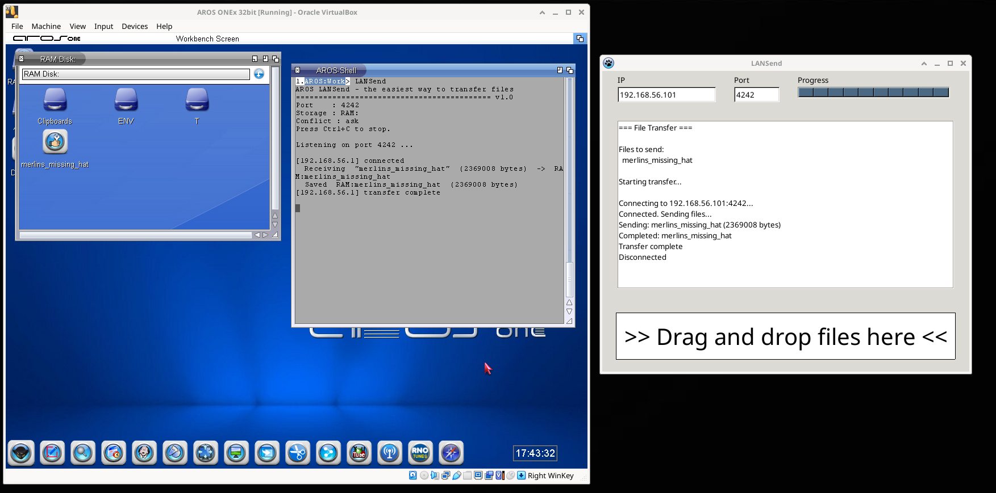Screen dimensions: 996x493
Task: Open the Devices menu in VirtualBox
Action: tap(134, 26)
